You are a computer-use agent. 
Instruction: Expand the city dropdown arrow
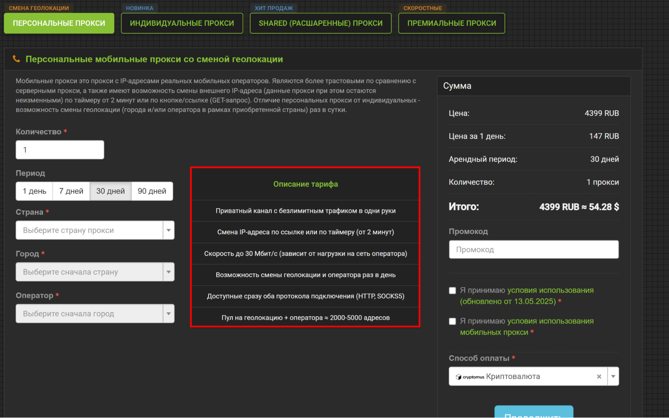point(168,272)
